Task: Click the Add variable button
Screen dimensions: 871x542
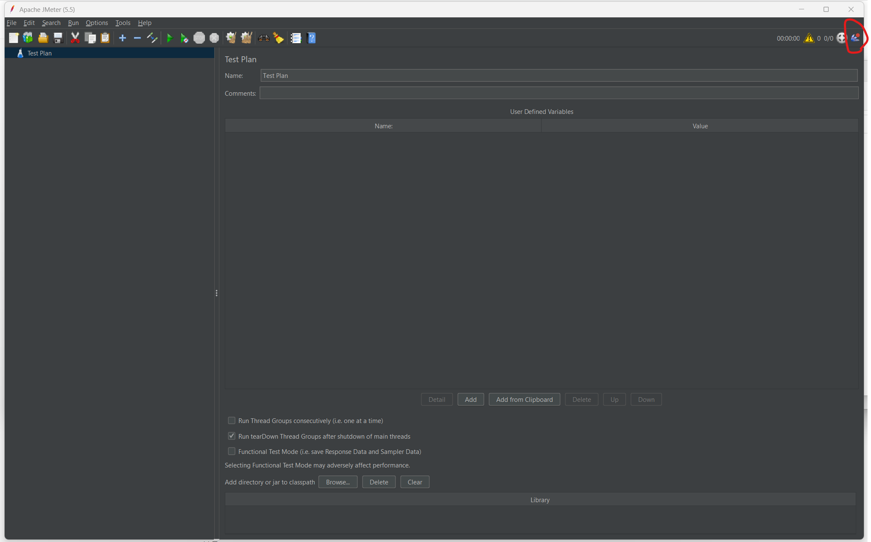Action: (470, 399)
